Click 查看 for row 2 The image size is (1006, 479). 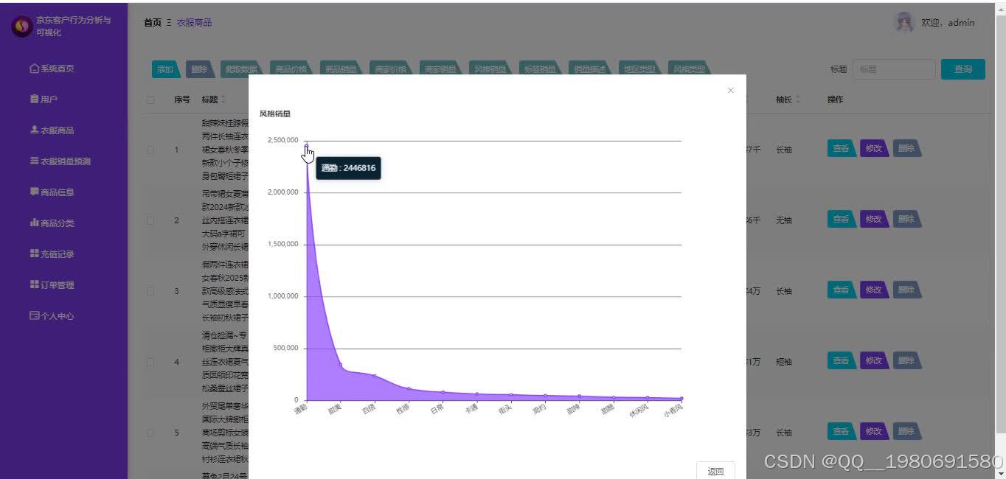click(842, 219)
